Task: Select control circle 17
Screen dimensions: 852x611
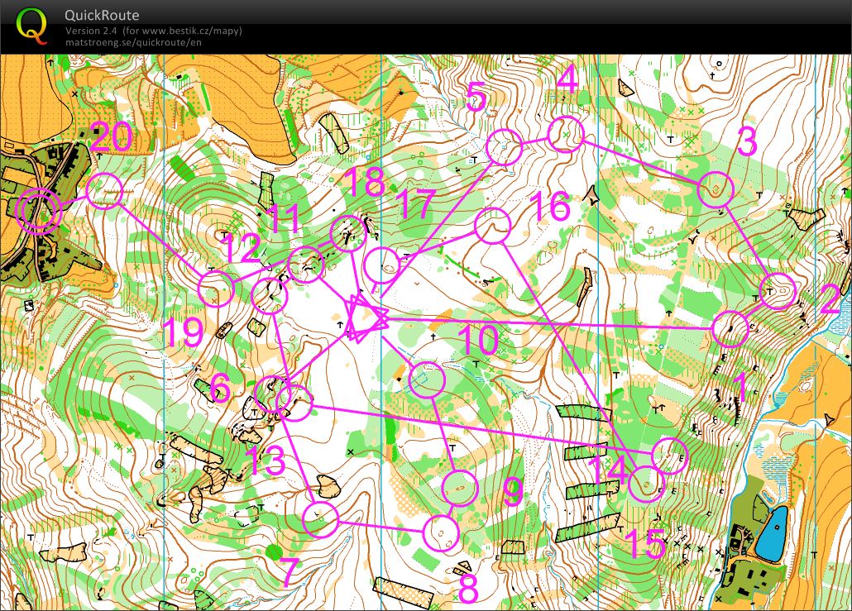Action: (382, 265)
